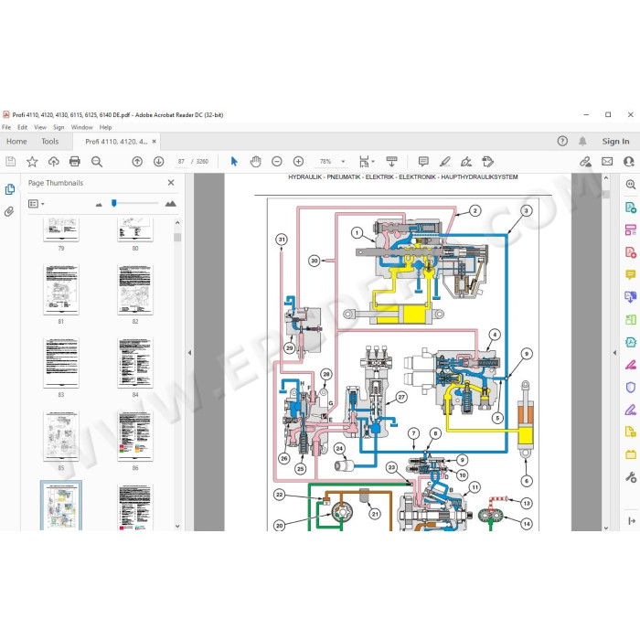Screen dimensions: 640x640
Task: Open the attachments paperclip panel
Action: pyautogui.click(x=9, y=211)
